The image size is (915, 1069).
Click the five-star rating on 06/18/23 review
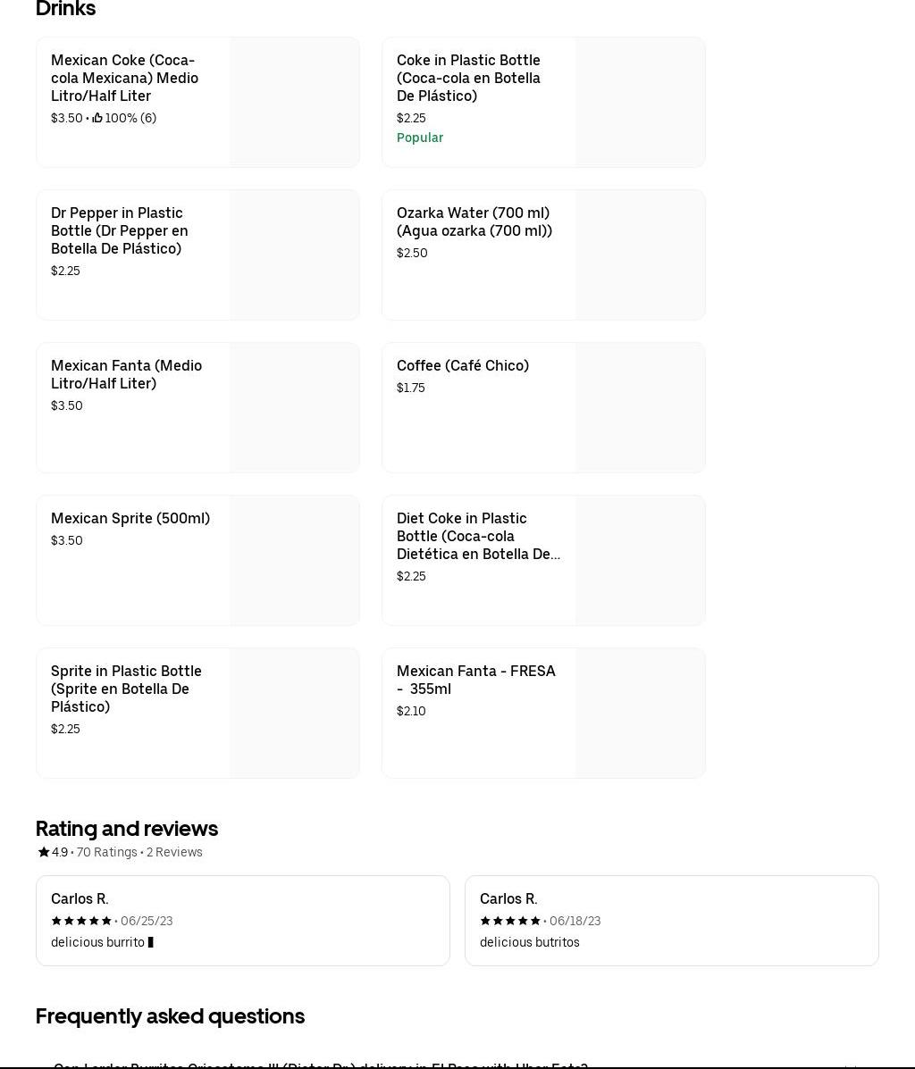point(510,921)
